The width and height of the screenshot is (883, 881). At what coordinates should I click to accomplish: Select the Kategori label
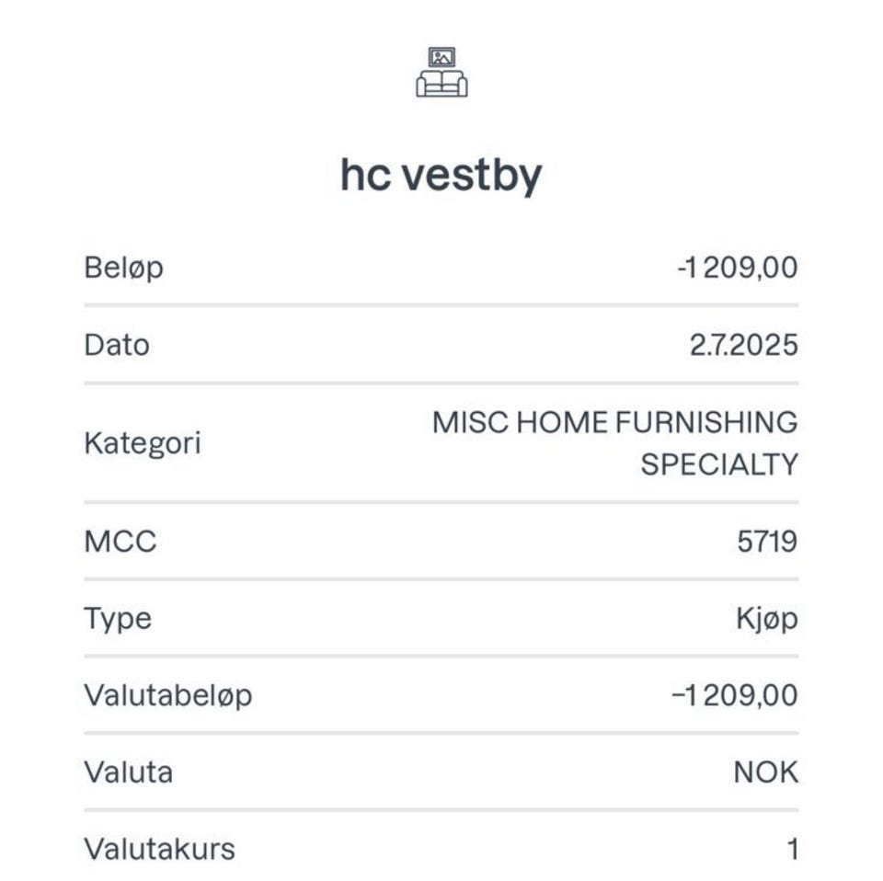[x=142, y=443]
